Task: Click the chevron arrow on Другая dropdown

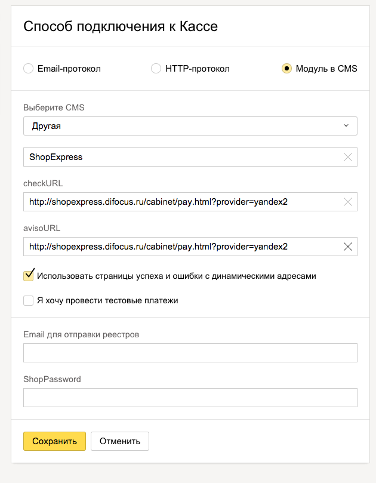Action: 346,126
